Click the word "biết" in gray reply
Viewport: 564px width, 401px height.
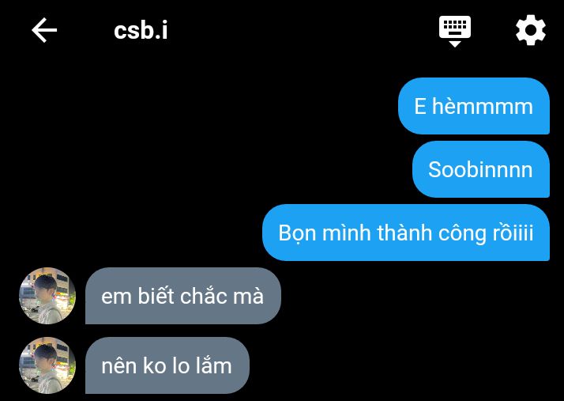(157, 296)
